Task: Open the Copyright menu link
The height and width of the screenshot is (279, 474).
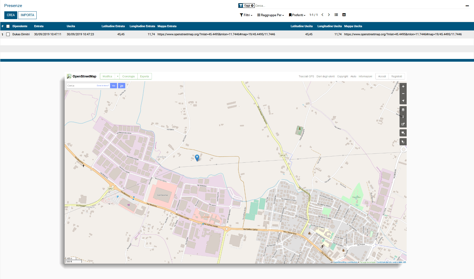Action: tap(343, 76)
